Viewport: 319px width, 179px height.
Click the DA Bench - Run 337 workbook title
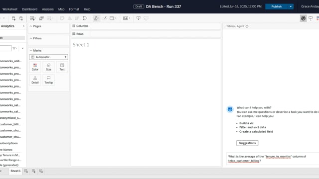tap(163, 6)
